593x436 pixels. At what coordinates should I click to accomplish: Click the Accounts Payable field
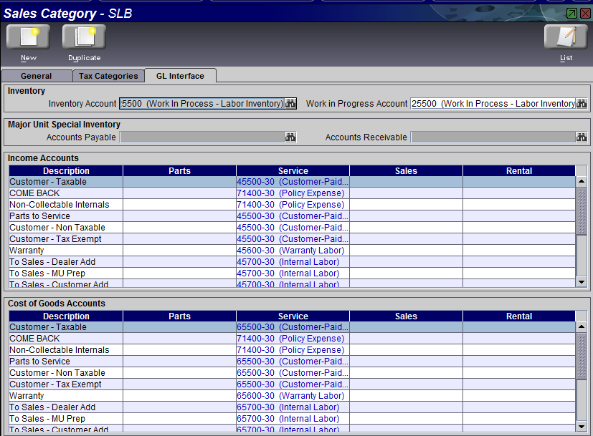coord(201,137)
